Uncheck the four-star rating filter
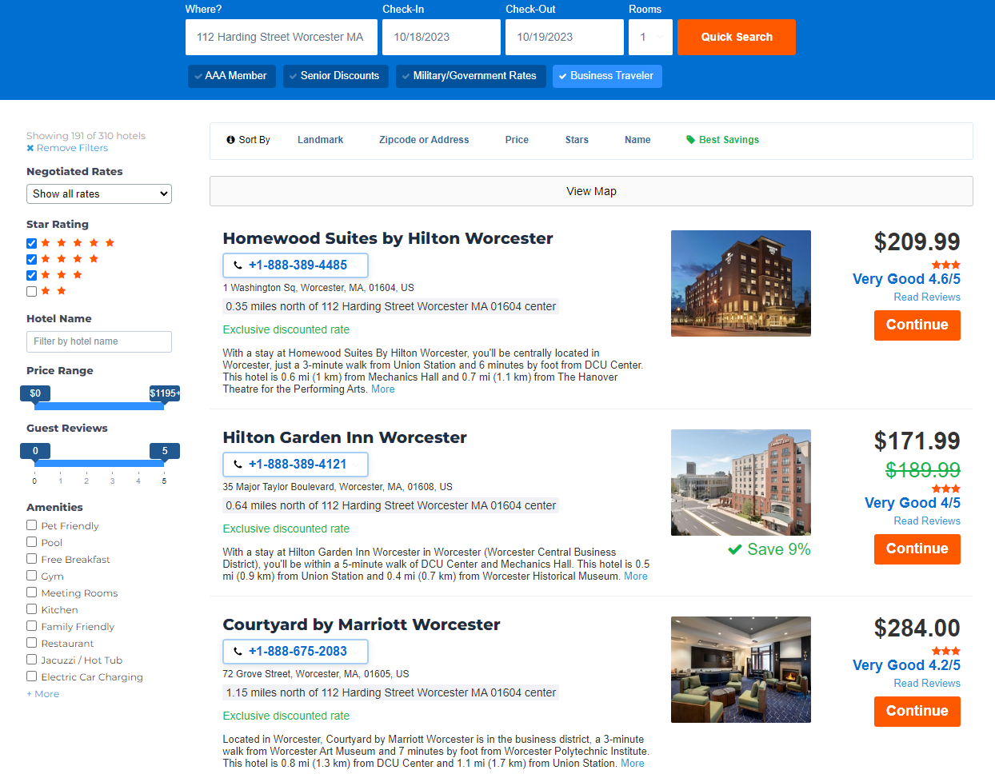 [32, 259]
